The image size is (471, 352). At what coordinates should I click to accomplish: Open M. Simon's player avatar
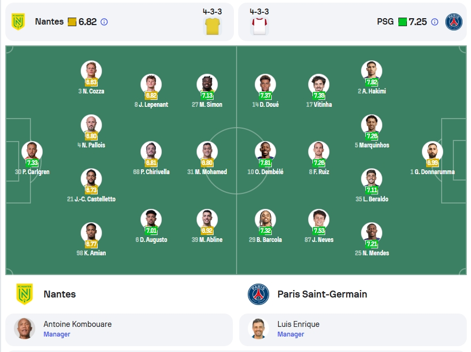pos(207,84)
